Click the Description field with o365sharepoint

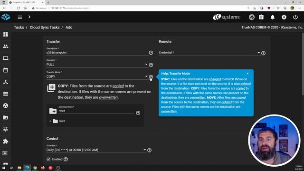[x=97, y=53]
